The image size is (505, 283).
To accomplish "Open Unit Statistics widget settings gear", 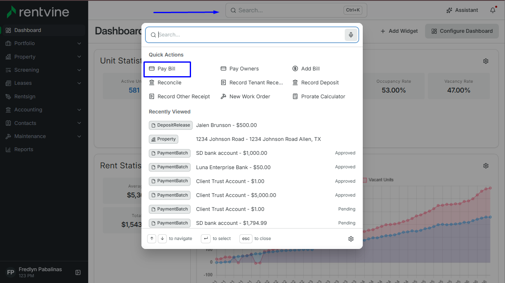I will pyautogui.click(x=486, y=61).
